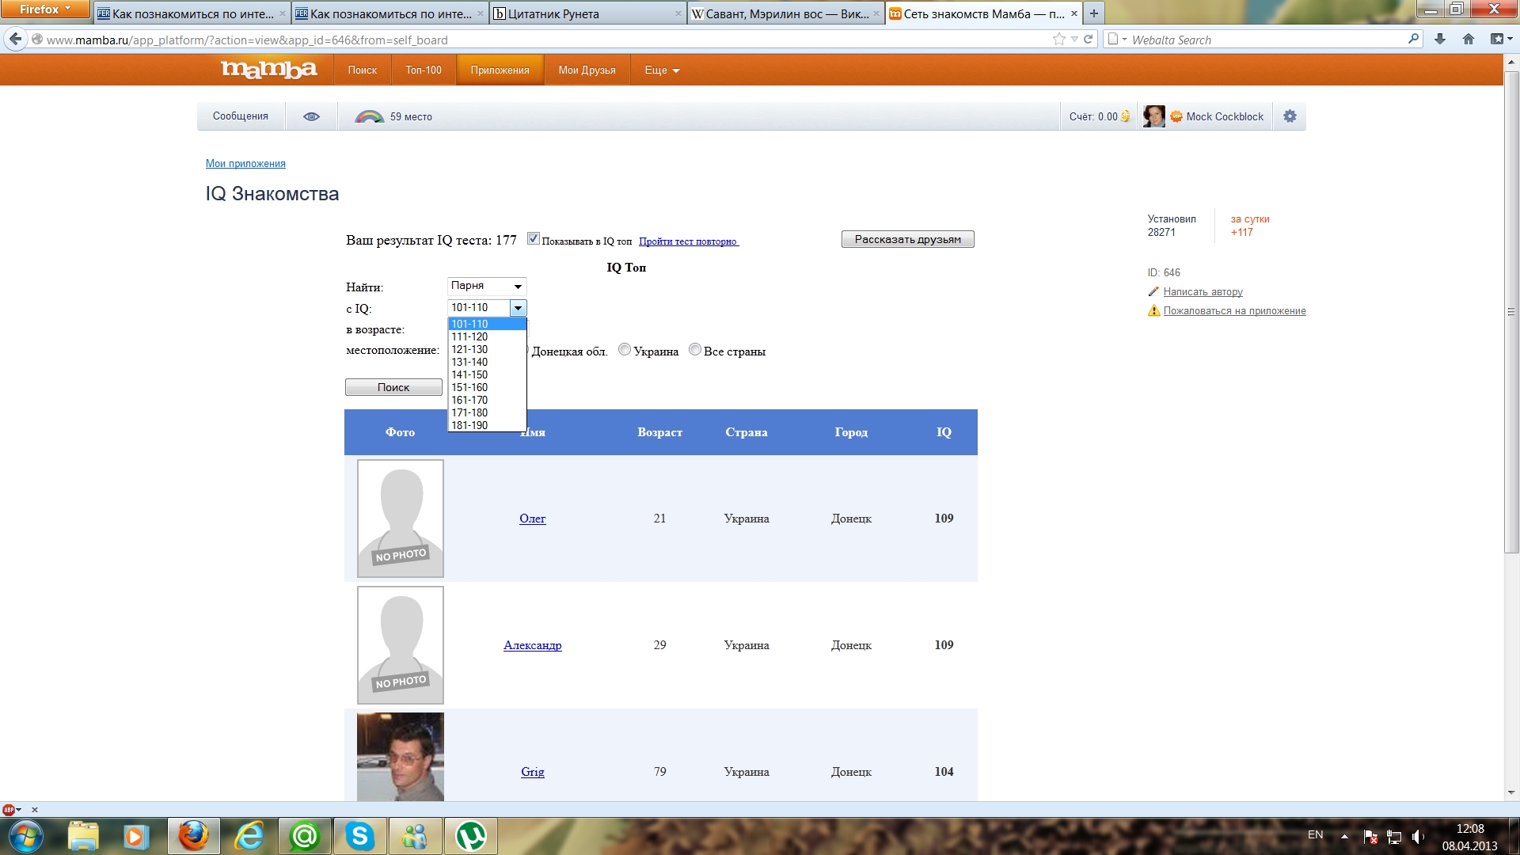Open the Поиск navigation tab
The width and height of the screenshot is (1520, 855).
(x=362, y=70)
